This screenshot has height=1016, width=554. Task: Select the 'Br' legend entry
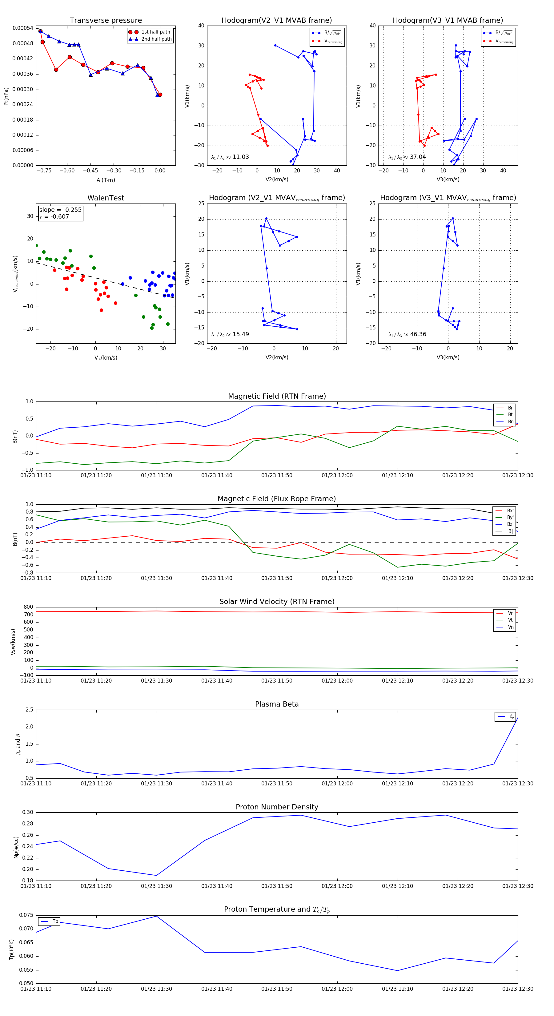pyautogui.click(x=505, y=408)
